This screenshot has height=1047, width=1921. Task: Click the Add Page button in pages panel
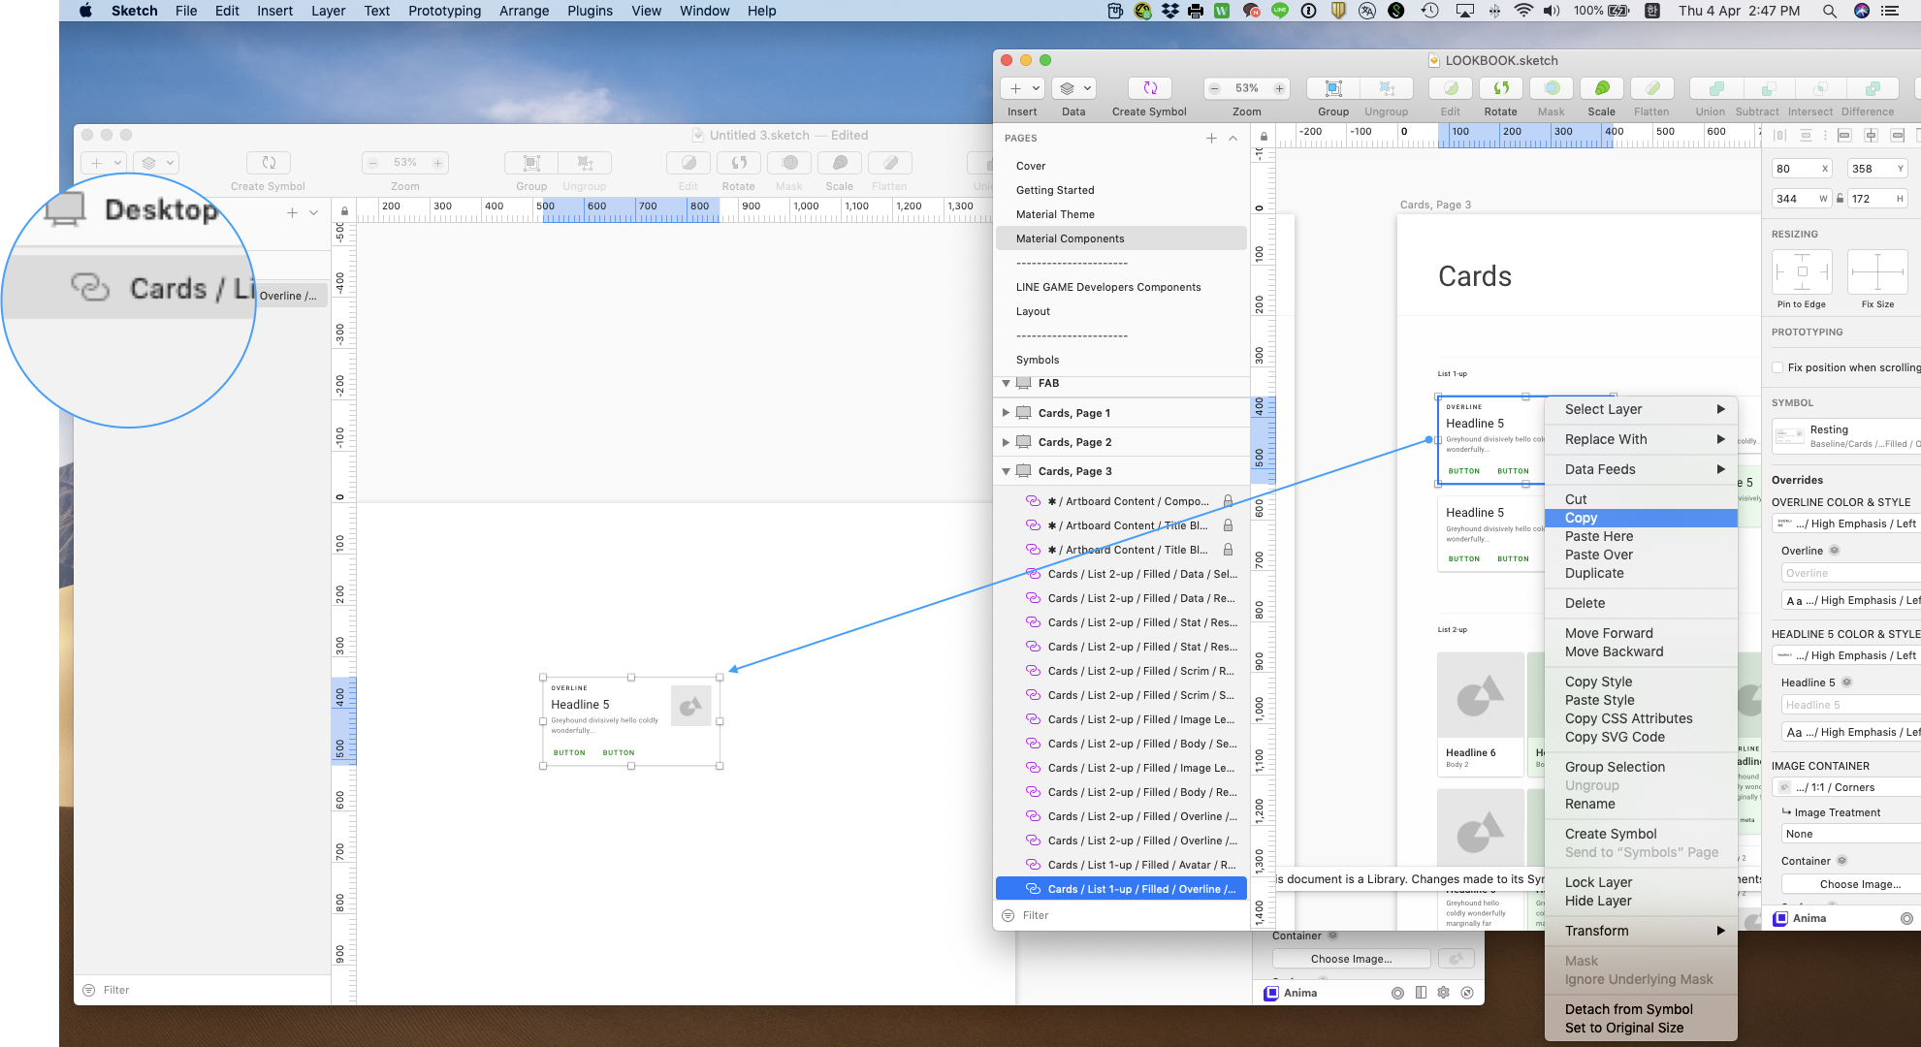(x=1212, y=138)
